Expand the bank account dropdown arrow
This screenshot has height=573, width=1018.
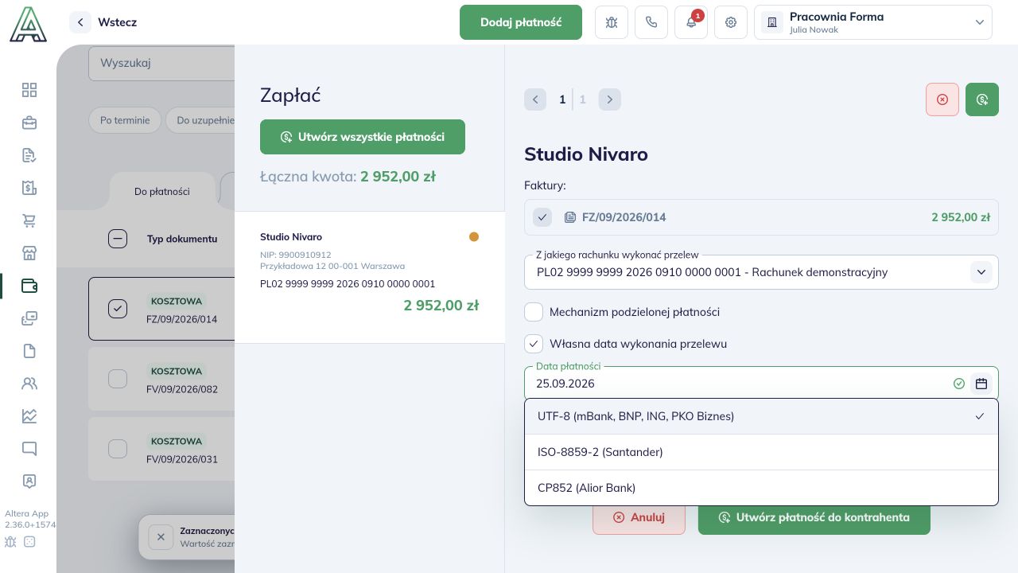coord(981,272)
